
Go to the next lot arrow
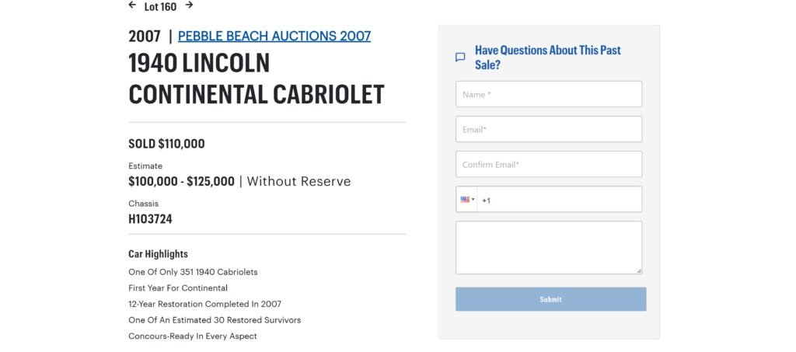(x=189, y=5)
